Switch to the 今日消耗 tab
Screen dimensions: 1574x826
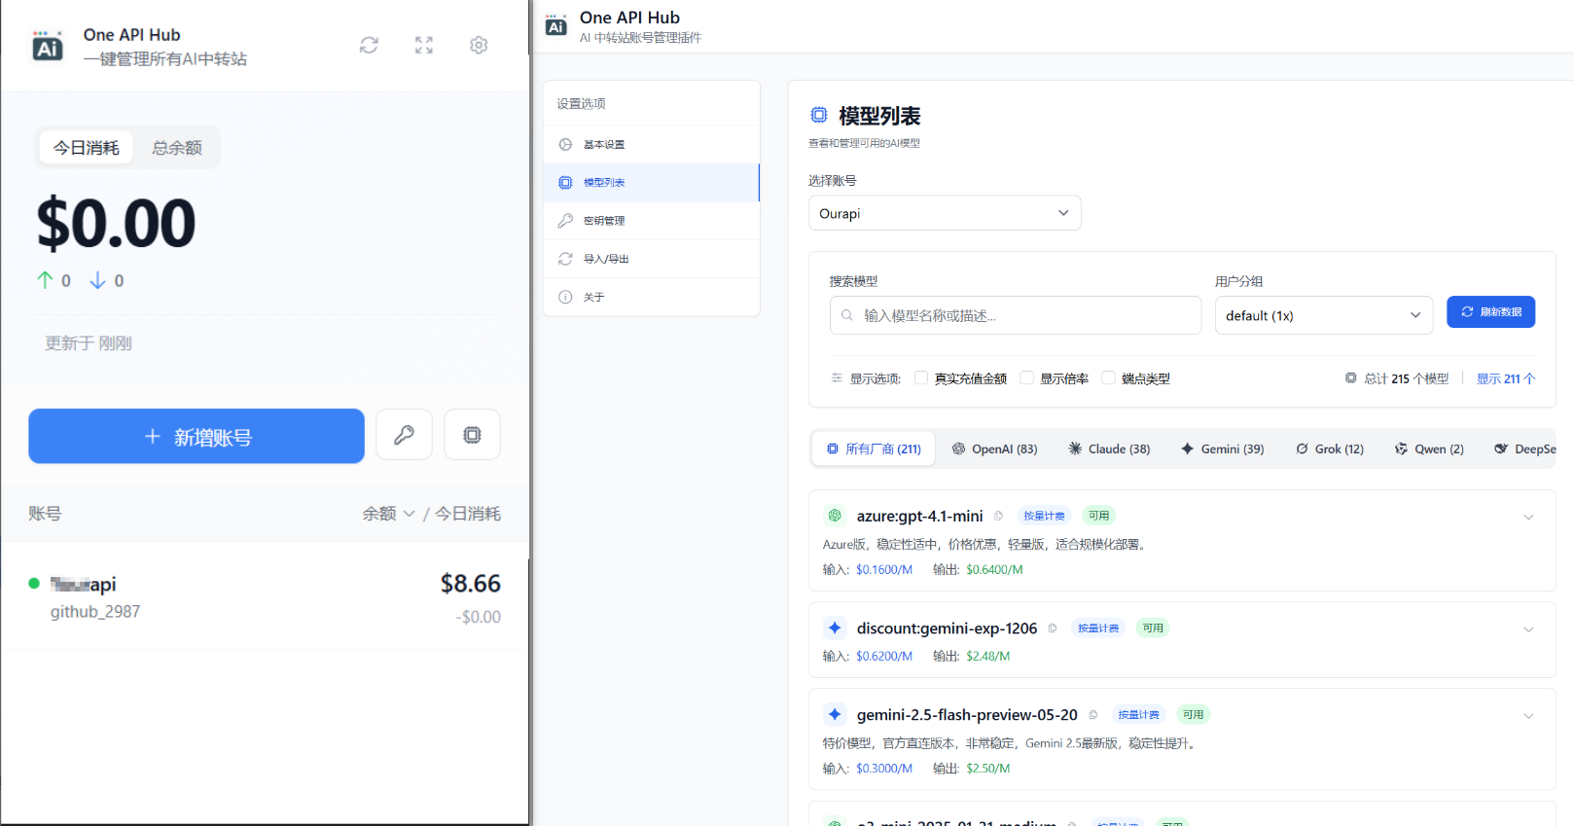click(x=86, y=148)
